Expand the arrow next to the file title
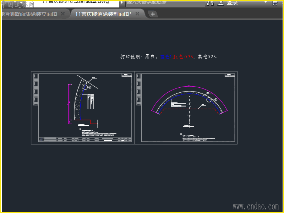Viewport: 284px width, 213px height. coord(122,3)
